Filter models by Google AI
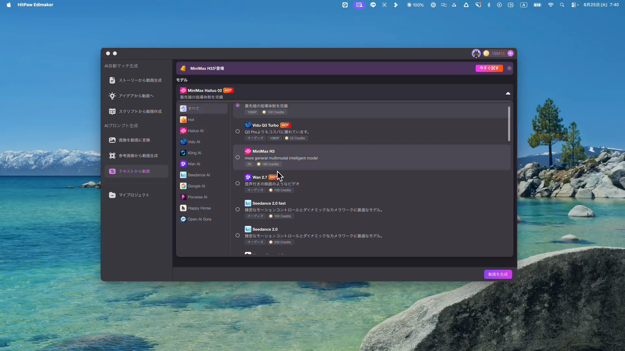Image resolution: width=625 pixels, height=351 pixels. click(203, 186)
